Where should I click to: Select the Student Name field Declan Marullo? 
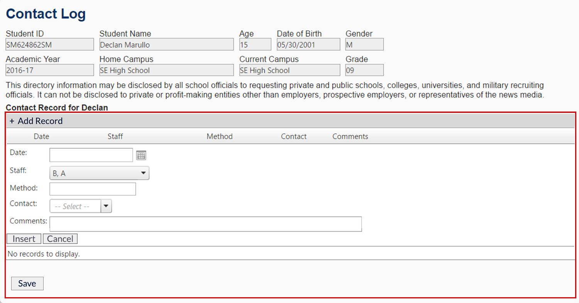point(166,45)
